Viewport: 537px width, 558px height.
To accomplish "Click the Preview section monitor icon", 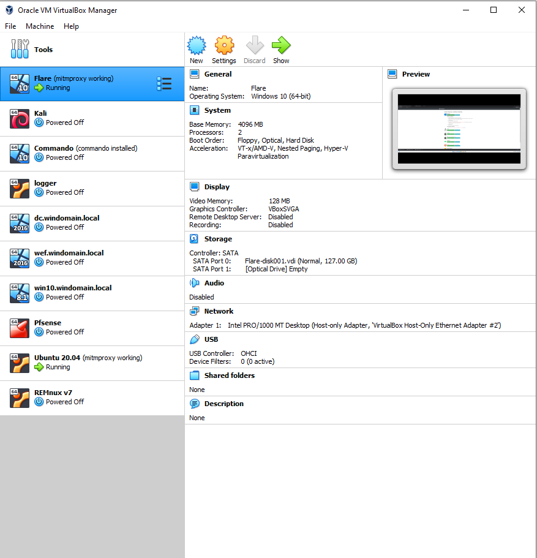I will 392,74.
